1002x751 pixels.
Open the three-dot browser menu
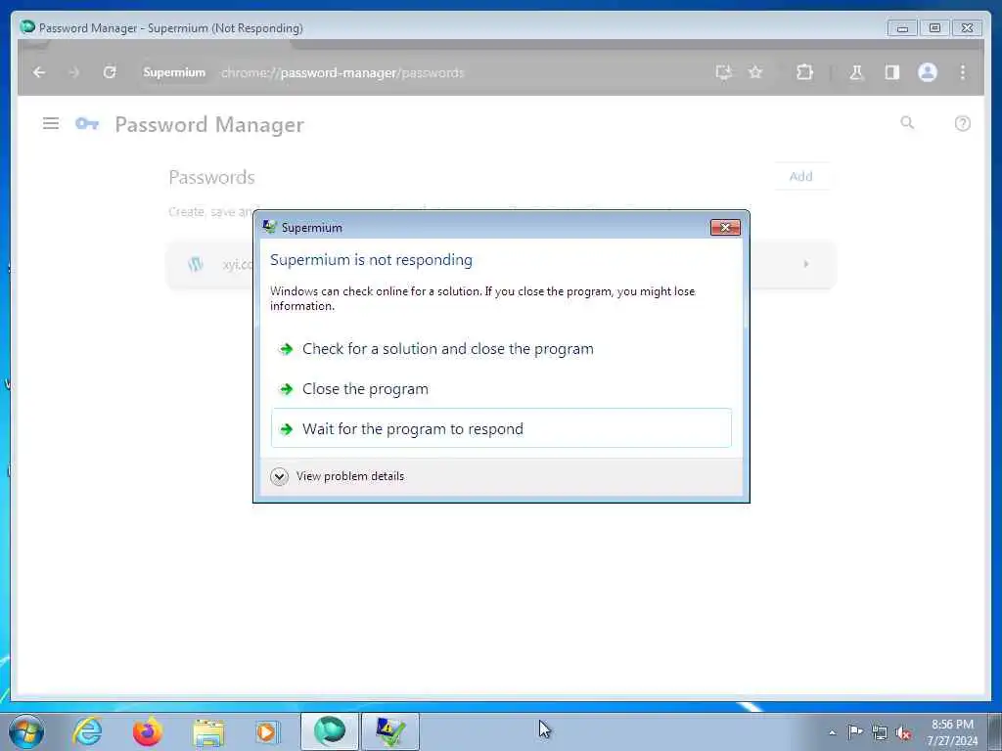(x=963, y=72)
